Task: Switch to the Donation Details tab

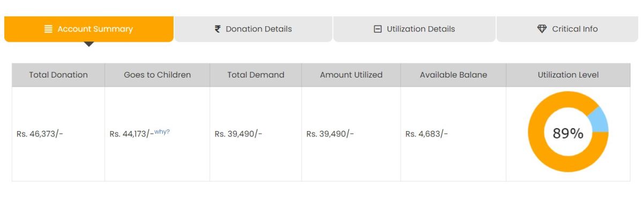Action: (x=253, y=29)
